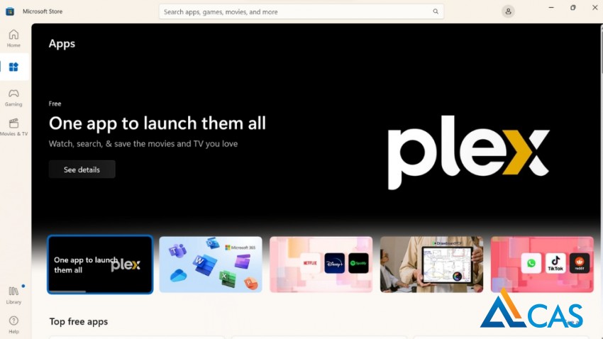Viewport: 603px width, 339px height.
Task: Minimize the Microsoft Store window
Action: 551,8
